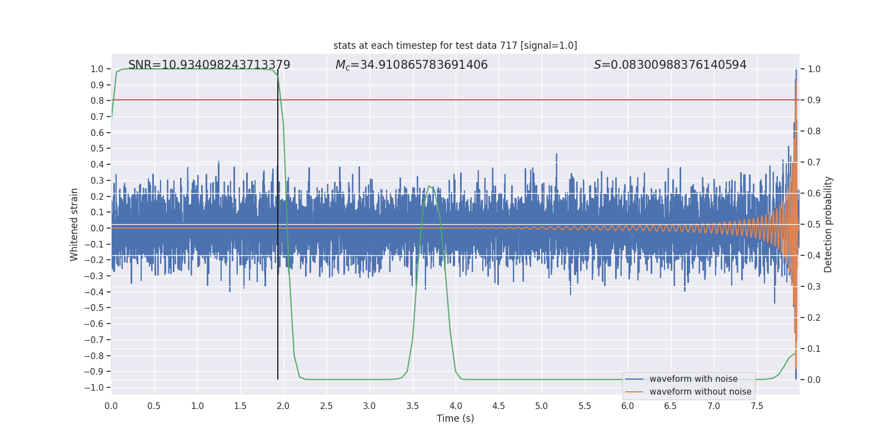Select the SNR value annotation text

pos(209,65)
